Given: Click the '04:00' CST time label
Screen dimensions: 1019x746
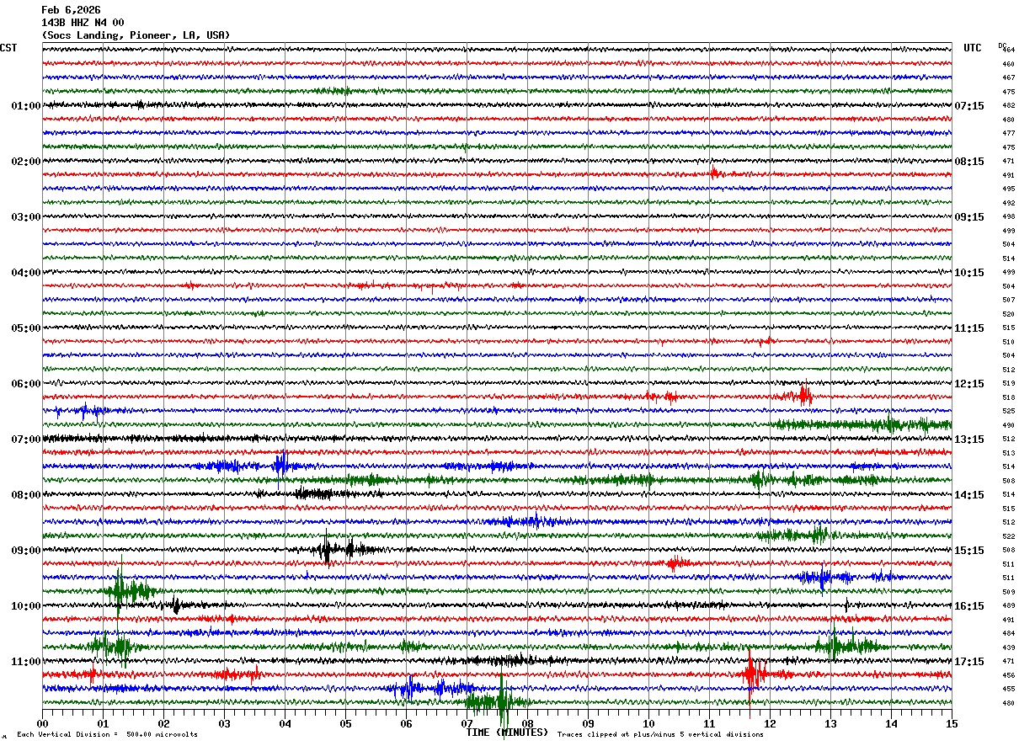Looking at the screenshot, I should click(25, 273).
